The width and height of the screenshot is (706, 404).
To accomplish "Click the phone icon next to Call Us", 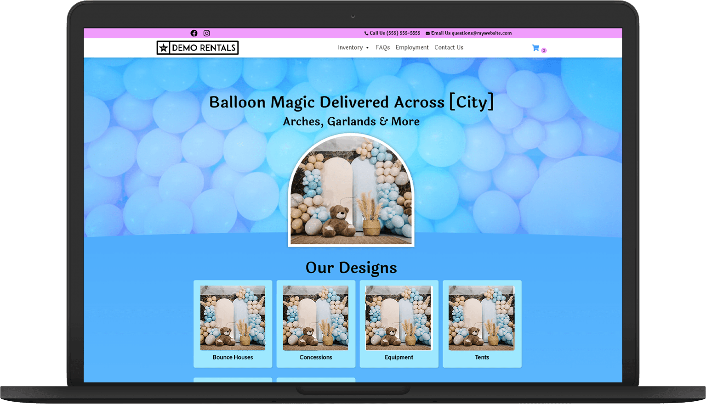I will click(x=366, y=33).
